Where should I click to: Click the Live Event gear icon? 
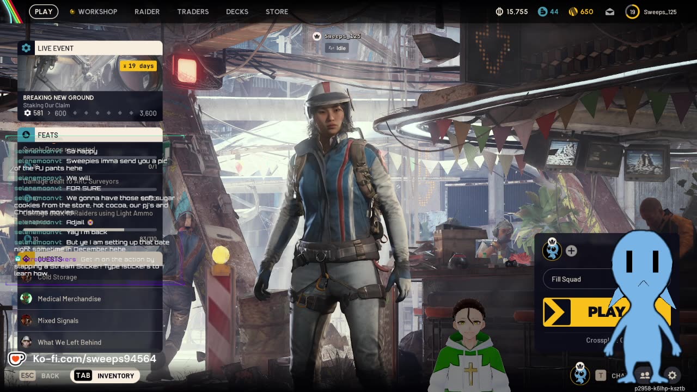(26, 48)
